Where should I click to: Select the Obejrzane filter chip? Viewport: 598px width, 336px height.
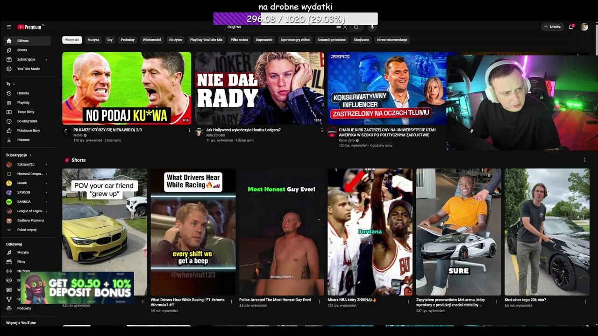(361, 40)
